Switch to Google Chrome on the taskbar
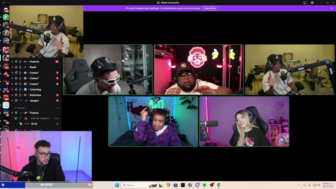Screen dimensions: 336x189 coord(219,185)
